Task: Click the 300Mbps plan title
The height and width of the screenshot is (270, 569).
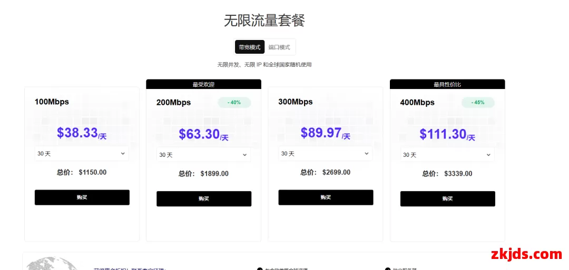Action: (x=296, y=102)
